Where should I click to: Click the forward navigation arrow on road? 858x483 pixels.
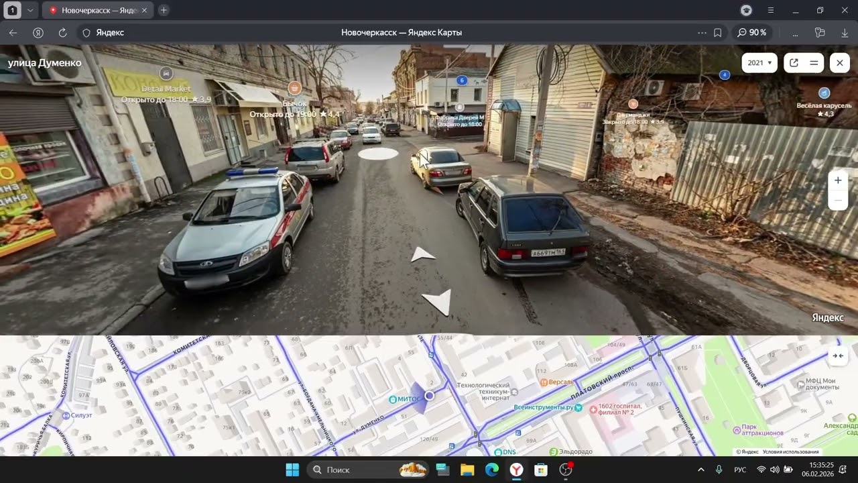[422, 254]
